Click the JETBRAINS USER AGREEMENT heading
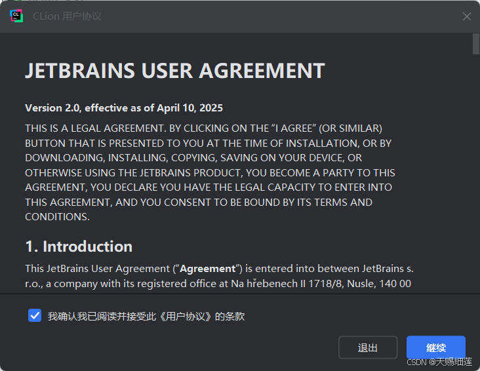The height and width of the screenshot is (371, 480). 175,71
